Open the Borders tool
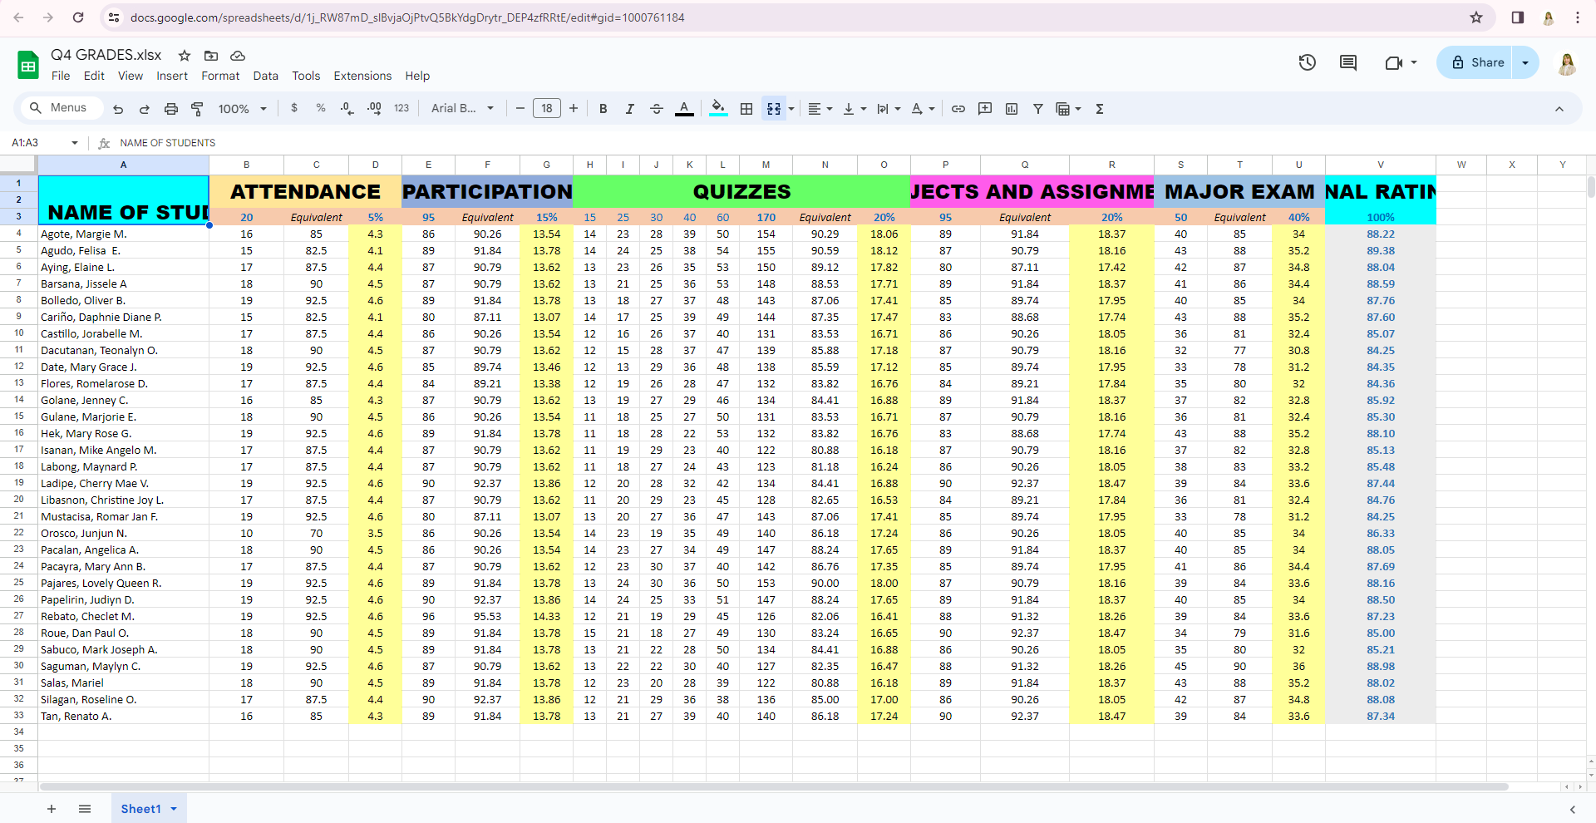Screen dimensions: 1596x823 (x=746, y=109)
